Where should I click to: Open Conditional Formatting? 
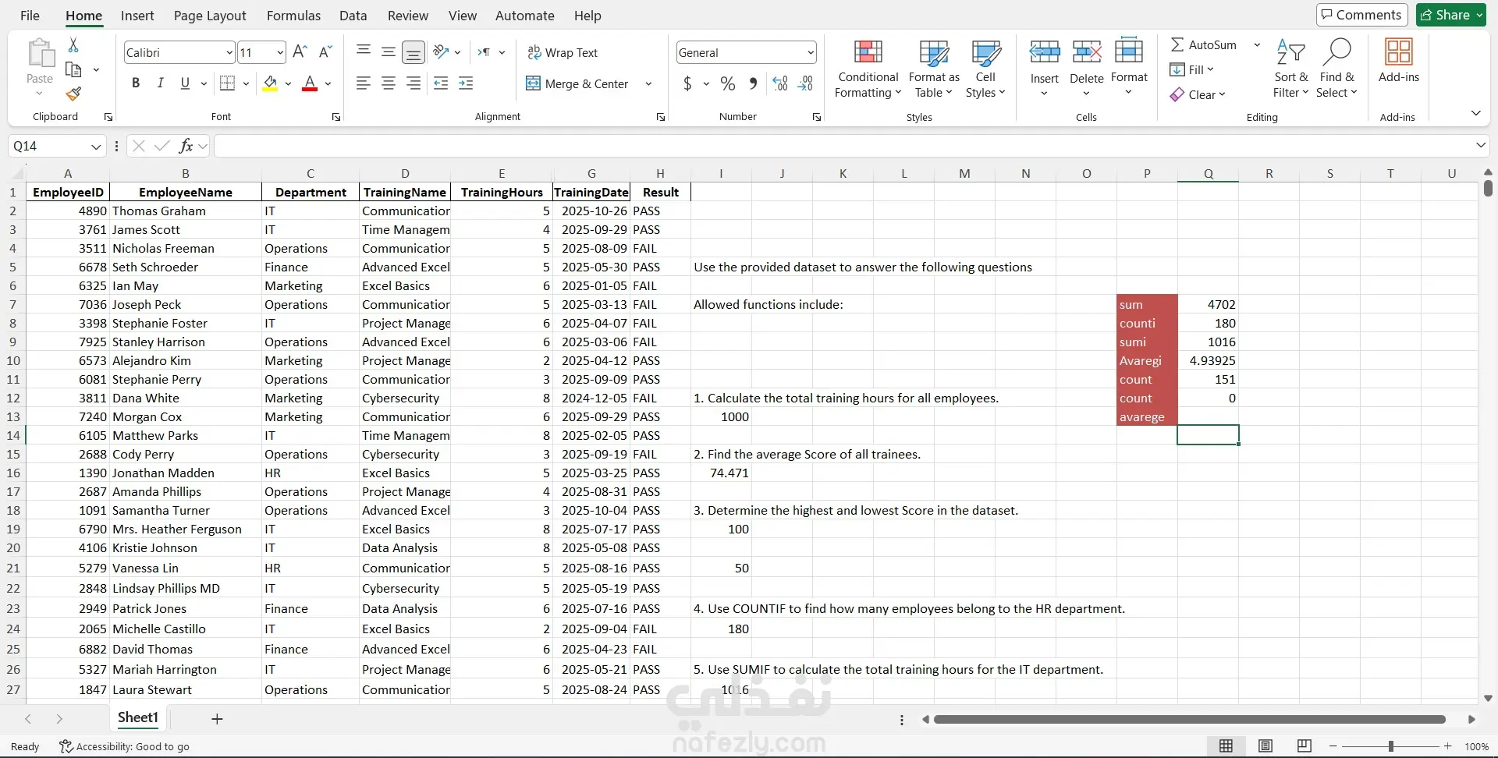click(x=868, y=69)
